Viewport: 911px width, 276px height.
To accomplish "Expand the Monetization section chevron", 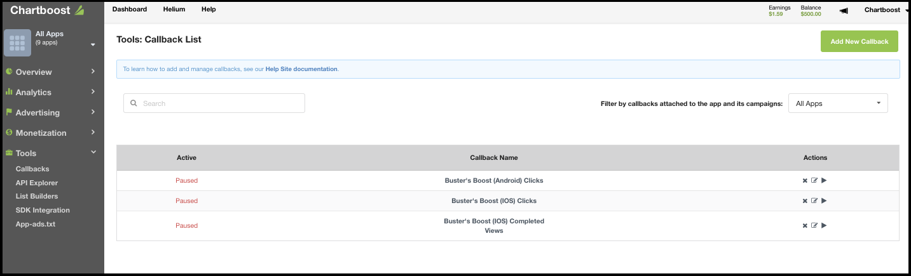I will 93,132.
